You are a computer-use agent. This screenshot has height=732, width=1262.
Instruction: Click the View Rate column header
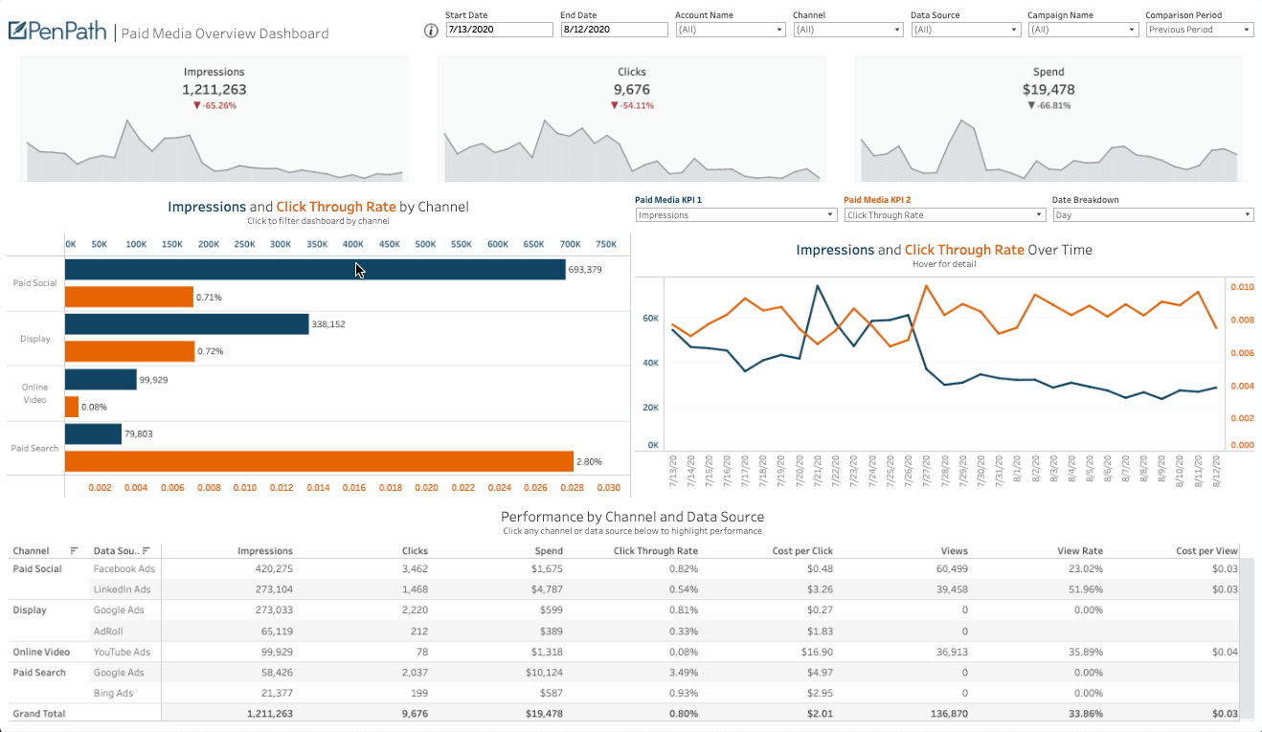(x=1080, y=551)
